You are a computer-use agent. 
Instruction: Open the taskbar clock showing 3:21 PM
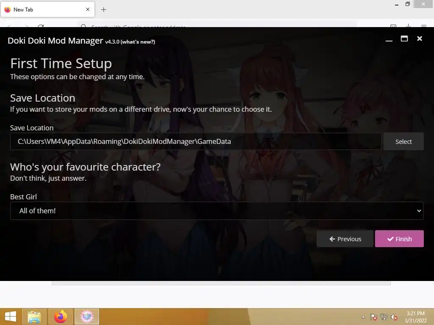[415, 317]
